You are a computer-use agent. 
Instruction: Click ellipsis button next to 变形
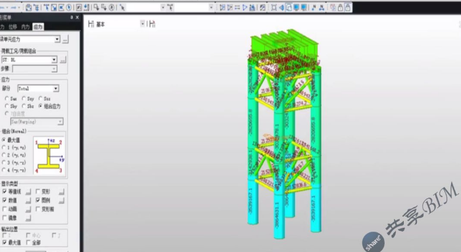(61, 192)
